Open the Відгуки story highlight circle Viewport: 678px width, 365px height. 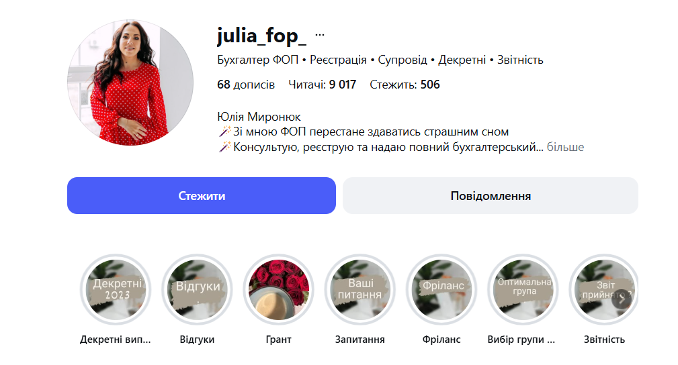(197, 289)
